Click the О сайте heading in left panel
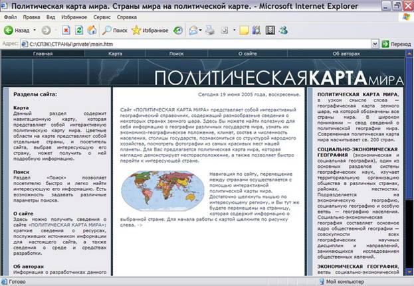This screenshot has height=286, width=414. click(x=23, y=214)
